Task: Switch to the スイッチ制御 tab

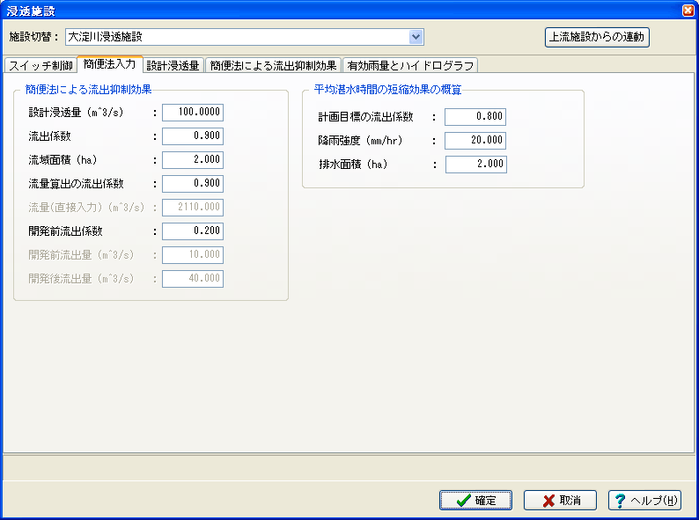Action: point(40,65)
